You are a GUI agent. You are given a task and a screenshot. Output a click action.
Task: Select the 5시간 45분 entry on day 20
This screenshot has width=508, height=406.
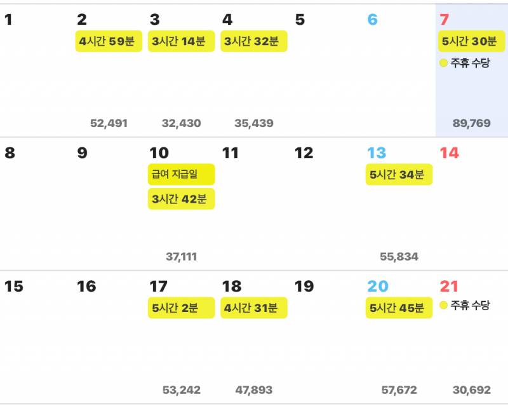click(x=399, y=308)
